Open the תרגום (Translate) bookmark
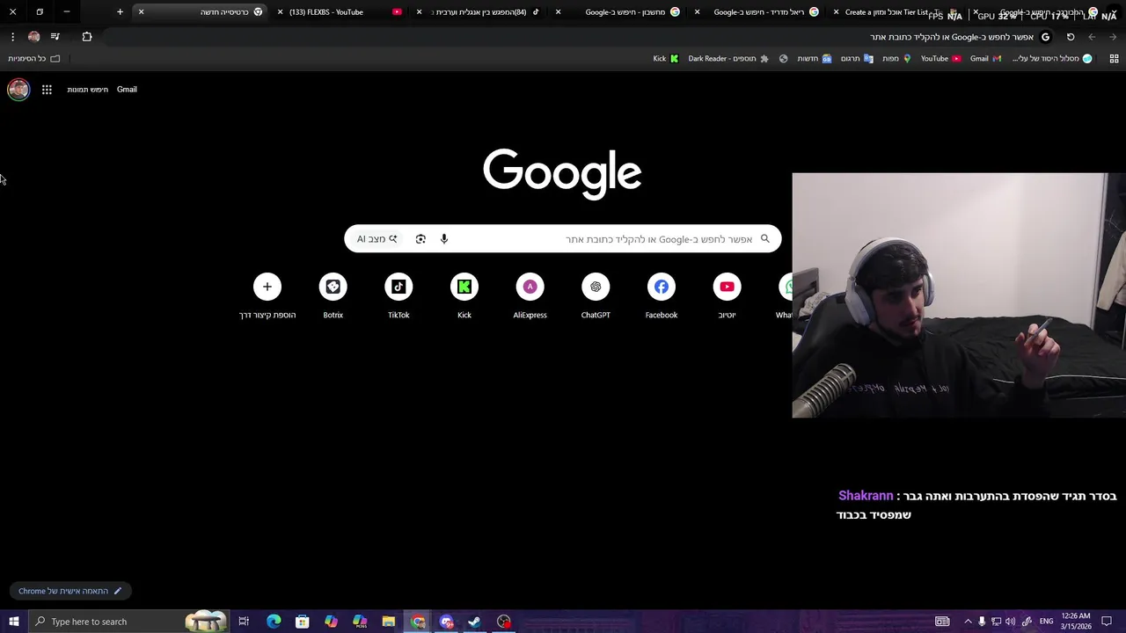Viewport: 1126px width, 633px height. click(857, 59)
